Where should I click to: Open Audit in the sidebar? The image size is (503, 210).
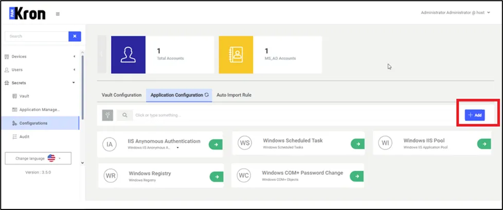click(26, 136)
